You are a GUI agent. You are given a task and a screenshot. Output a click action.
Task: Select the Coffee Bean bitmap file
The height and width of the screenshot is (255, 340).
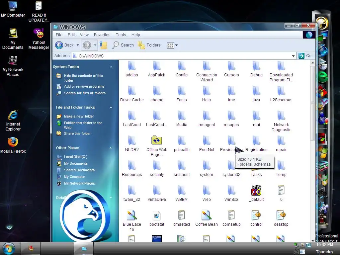click(206, 218)
